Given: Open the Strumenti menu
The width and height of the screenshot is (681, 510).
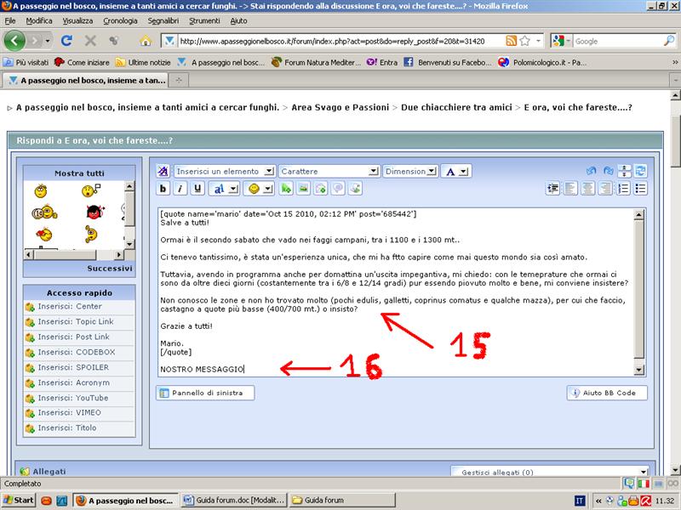Looking at the screenshot, I should point(204,20).
